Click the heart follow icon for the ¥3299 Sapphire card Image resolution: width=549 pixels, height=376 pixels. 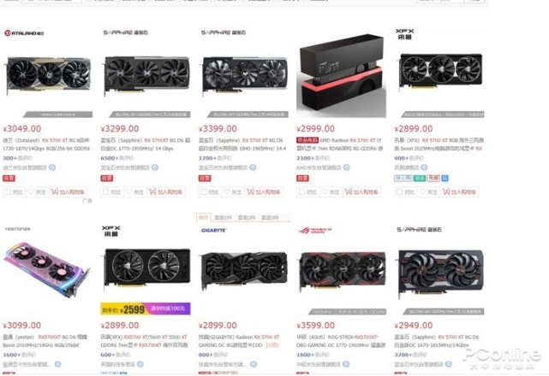coord(128,191)
